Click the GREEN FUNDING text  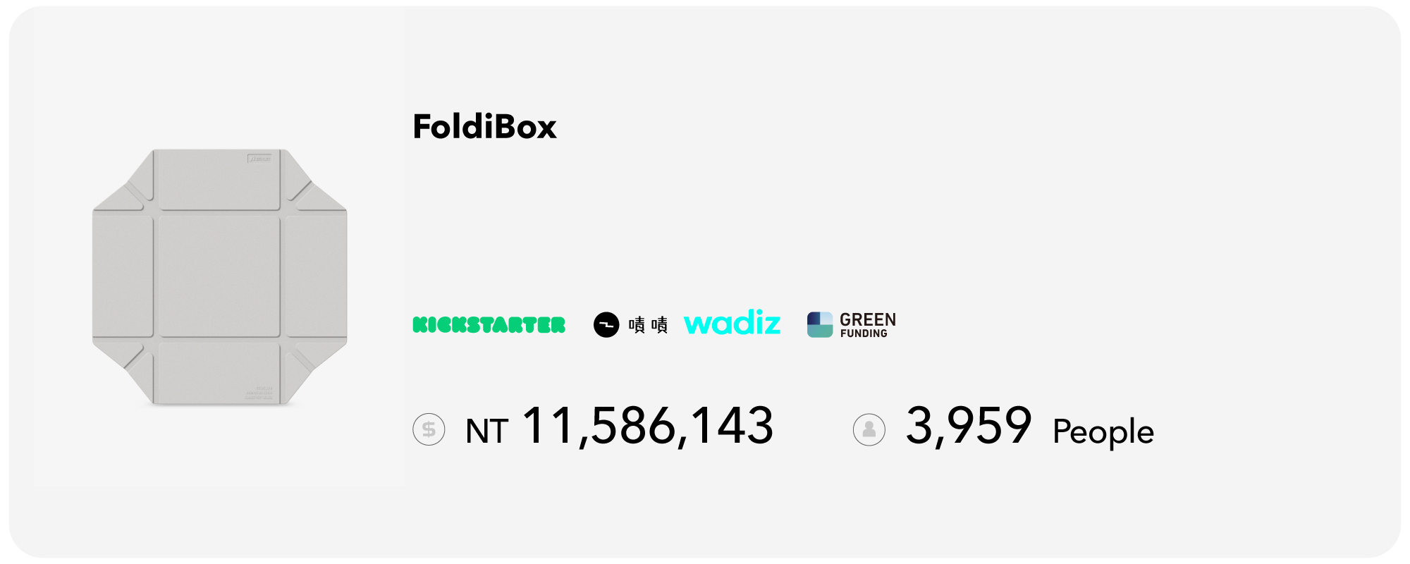[x=867, y=325]
